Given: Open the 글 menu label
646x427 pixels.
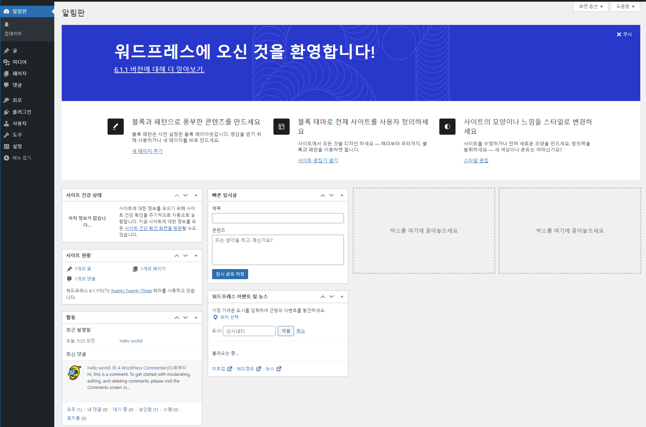Looking at the screenshot, I should [x=15, y=51].
